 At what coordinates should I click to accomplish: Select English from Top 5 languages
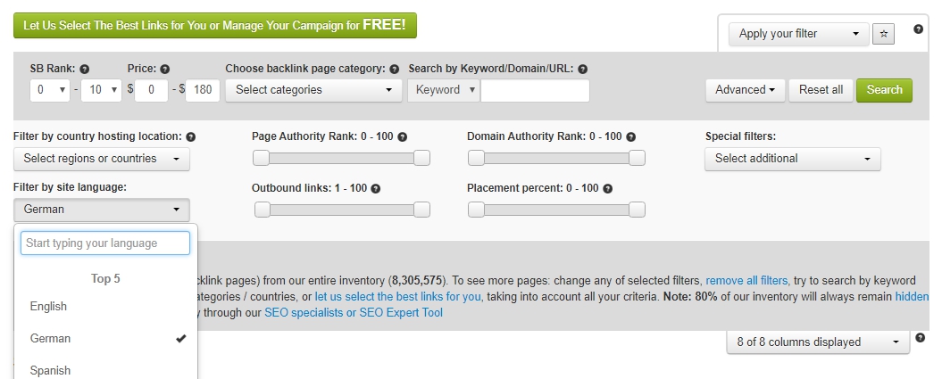pos(105,307)
